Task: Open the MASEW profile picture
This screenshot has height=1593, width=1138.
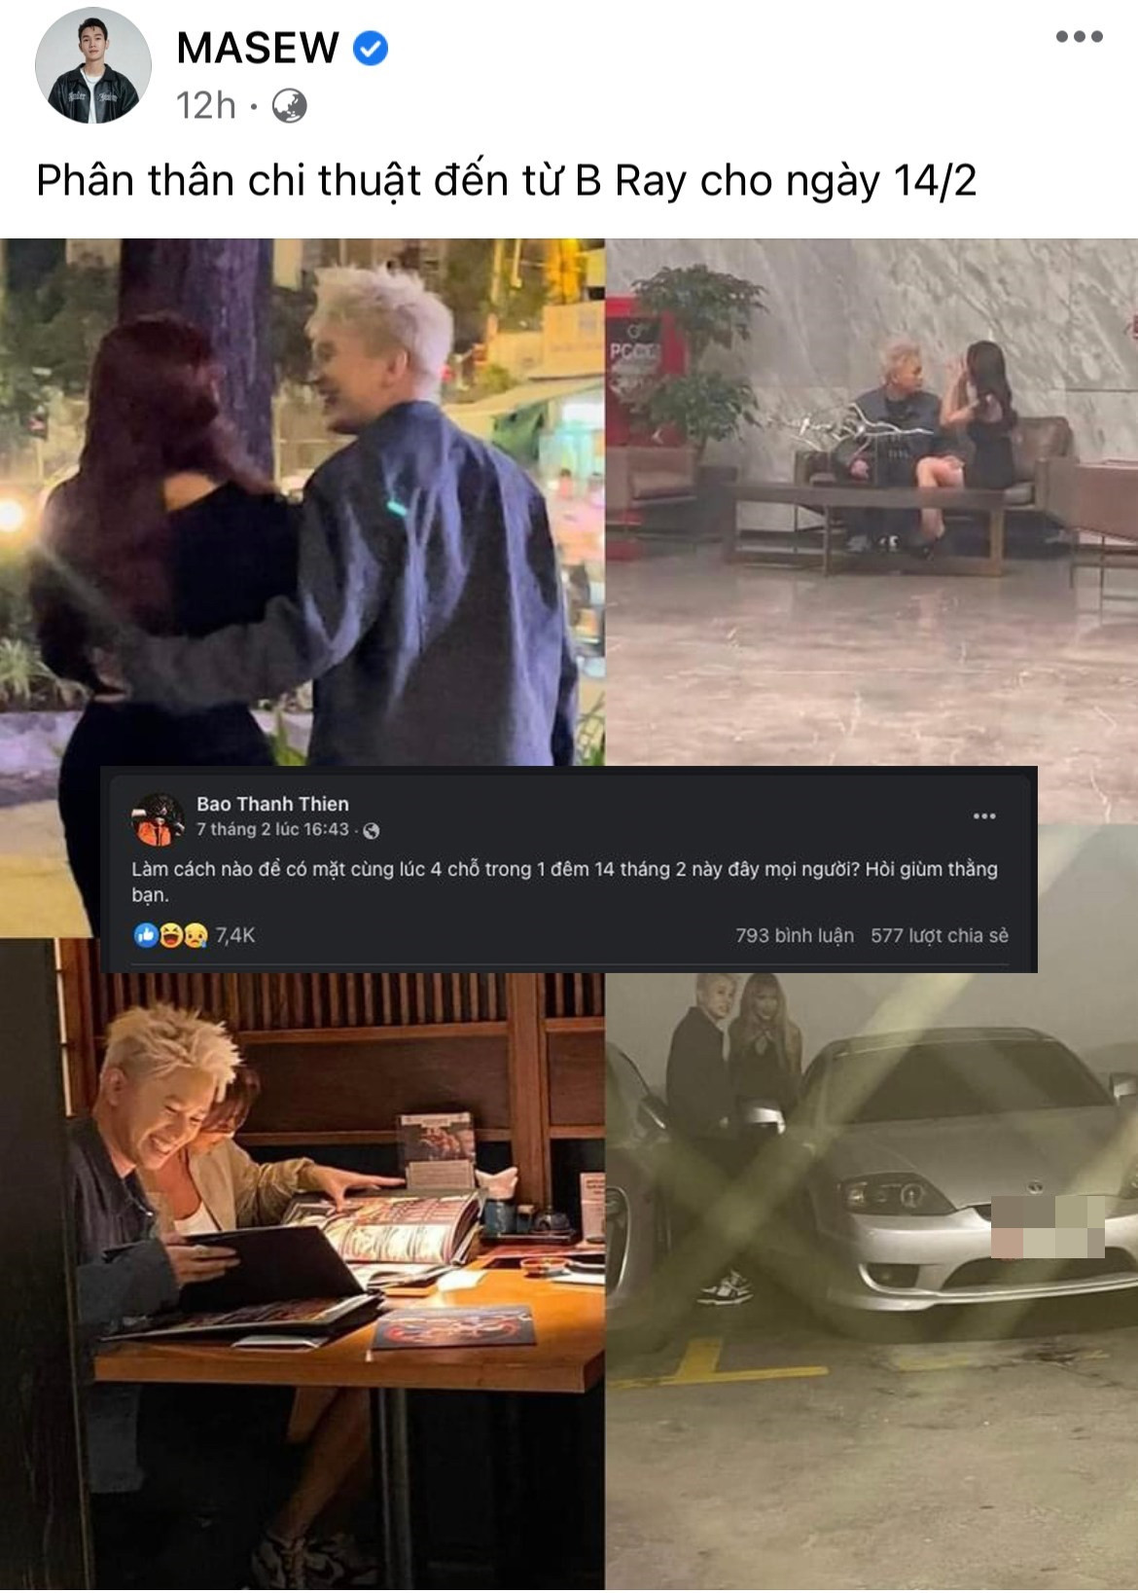Action: 93,67
